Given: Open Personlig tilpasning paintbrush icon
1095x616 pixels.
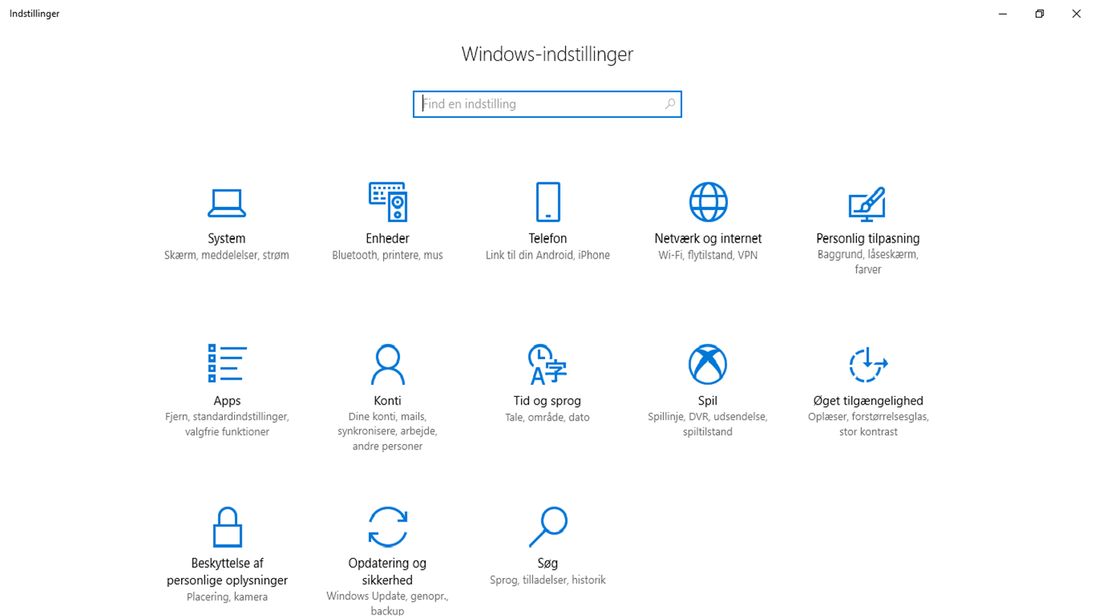Looking at the screenshot, I should 868,202.
